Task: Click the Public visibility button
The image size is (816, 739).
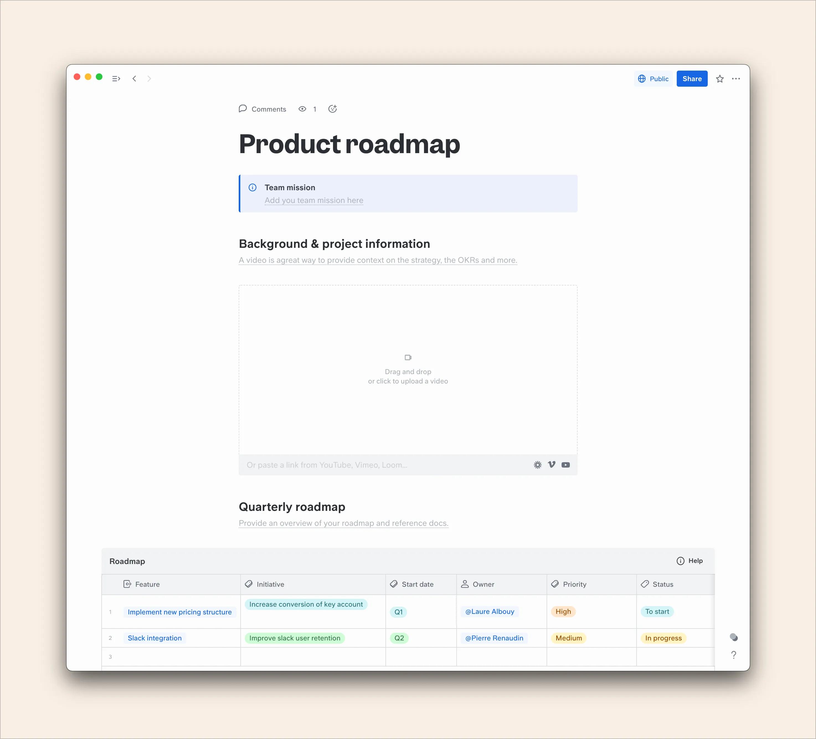Action: point(653,78)
